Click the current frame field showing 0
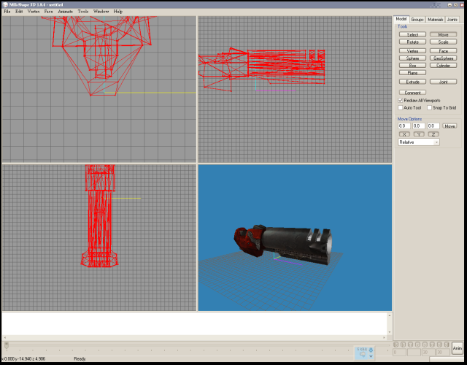Screen dimensions: 467x365 pyautogui.click(x=400, y=353)
